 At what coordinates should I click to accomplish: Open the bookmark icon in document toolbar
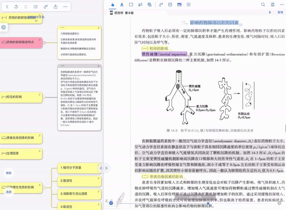[x=273, y=4]
